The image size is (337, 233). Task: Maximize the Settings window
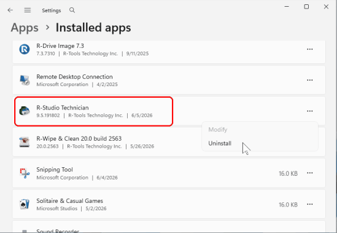[x=306, y=7]
